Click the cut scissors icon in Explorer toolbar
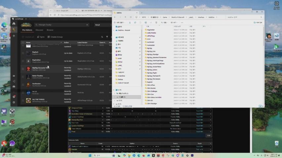This screenshot has height=158, width=282. pyautogui.click(x=130, y=23)
